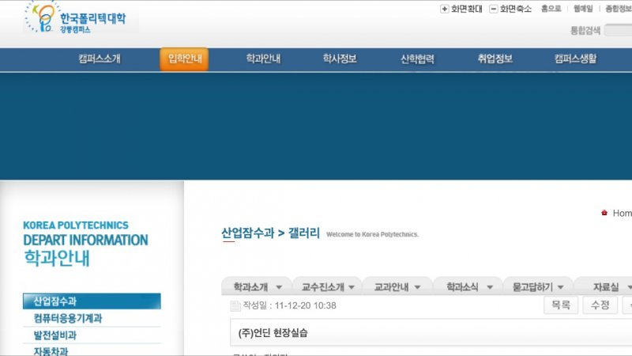
Task: Click the plus icon for 화면확대
Action: click(x=444, y=9)
